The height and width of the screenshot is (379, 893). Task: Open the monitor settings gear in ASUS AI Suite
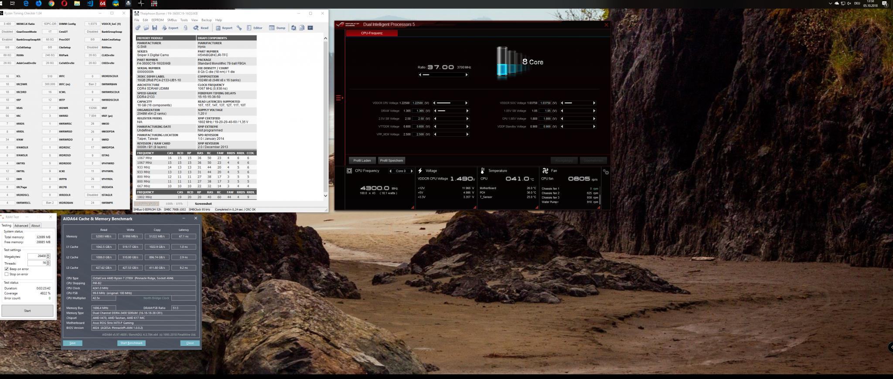606,172
